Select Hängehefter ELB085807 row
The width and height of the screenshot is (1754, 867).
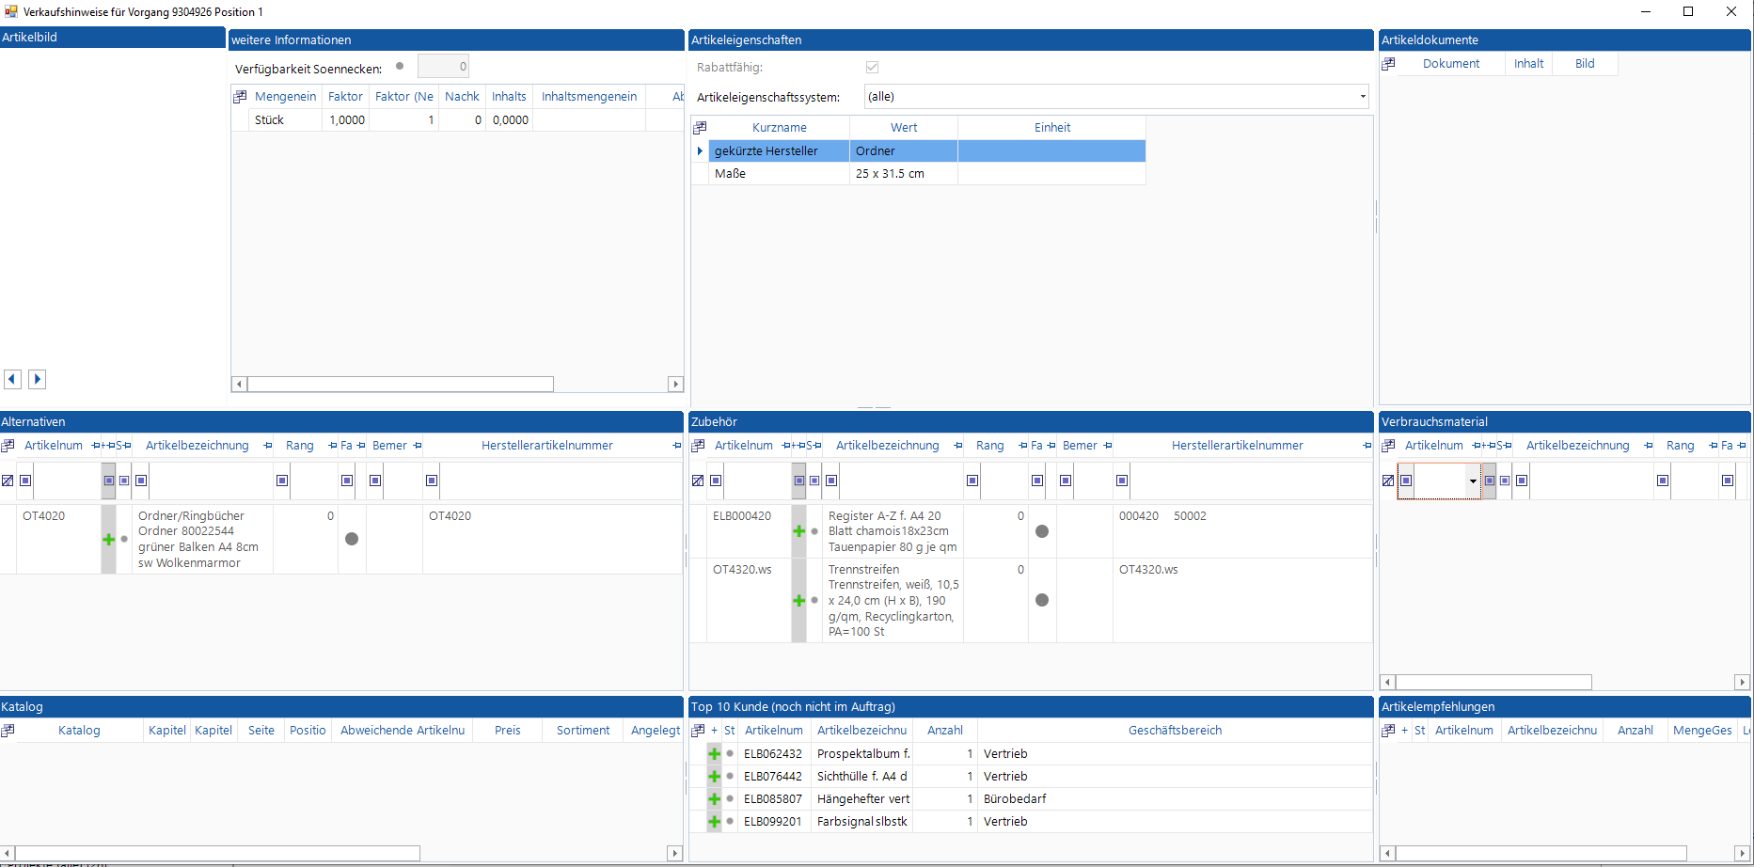click(x=862, y=799)
